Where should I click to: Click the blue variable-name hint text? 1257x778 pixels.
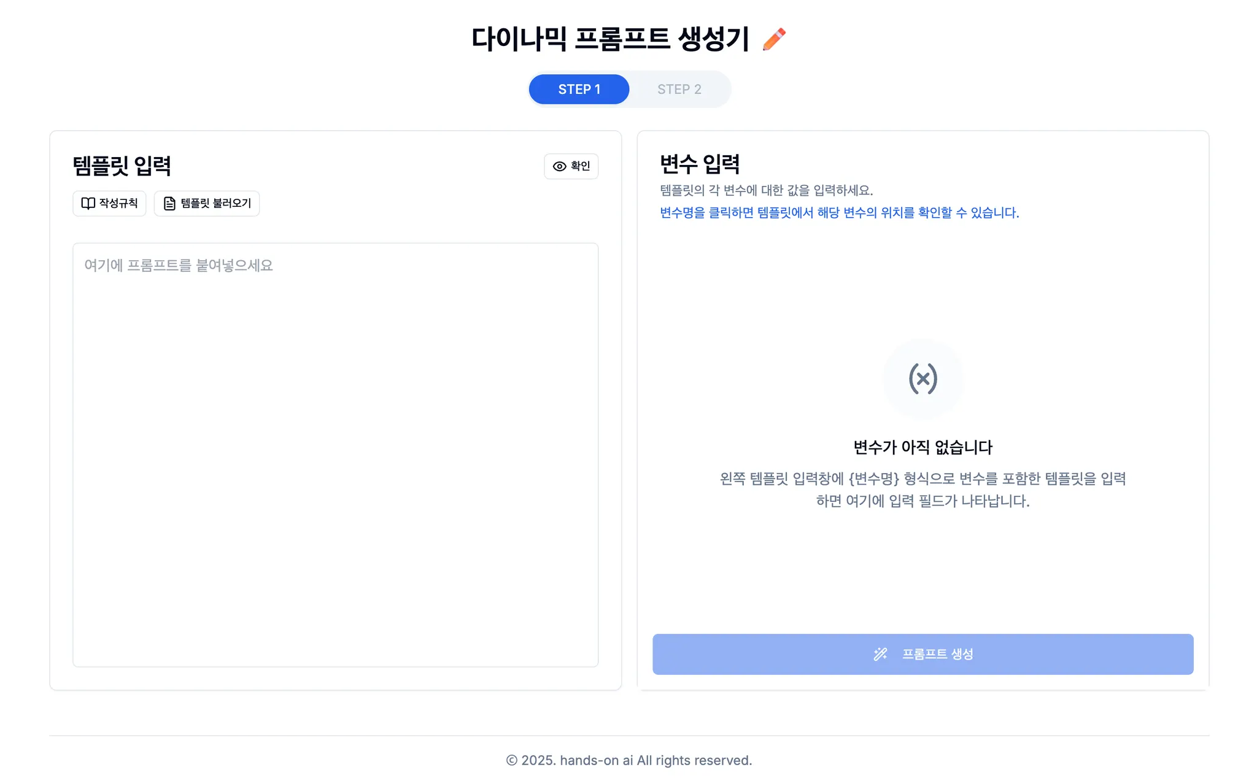[839, 213]
